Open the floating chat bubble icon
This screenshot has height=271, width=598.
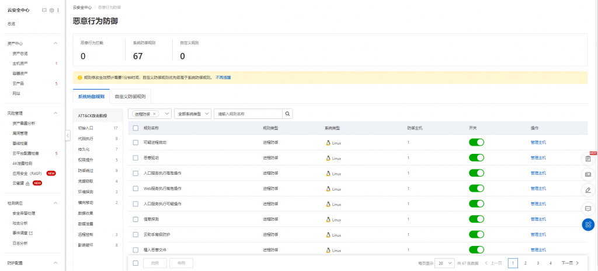[x=588, y=207]
